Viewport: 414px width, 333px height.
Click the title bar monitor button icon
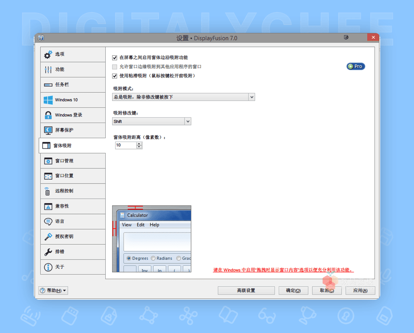[346, 38]
